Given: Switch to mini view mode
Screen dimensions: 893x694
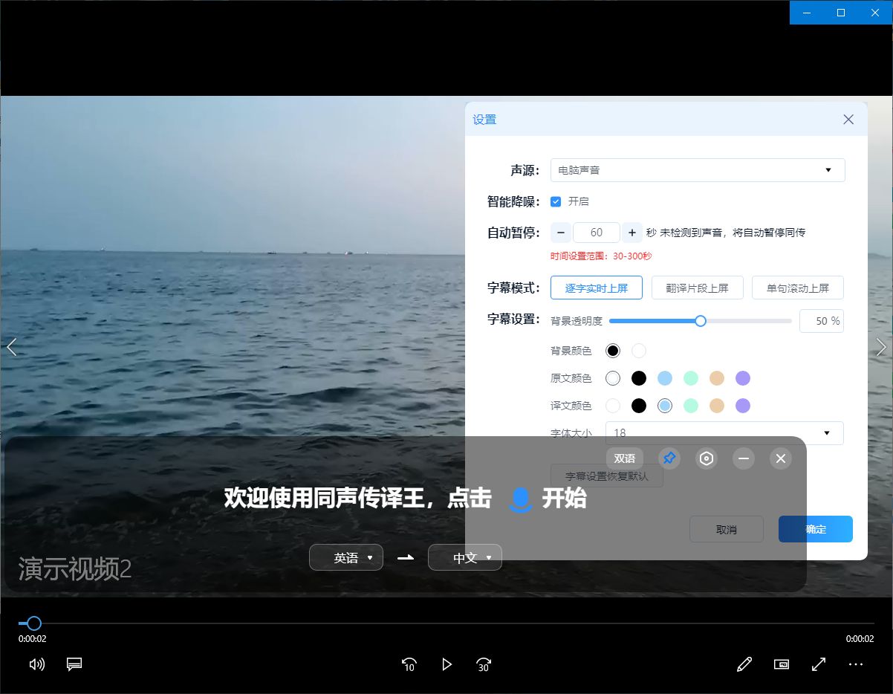Looking at the screenshot, I should pos(782,664).
